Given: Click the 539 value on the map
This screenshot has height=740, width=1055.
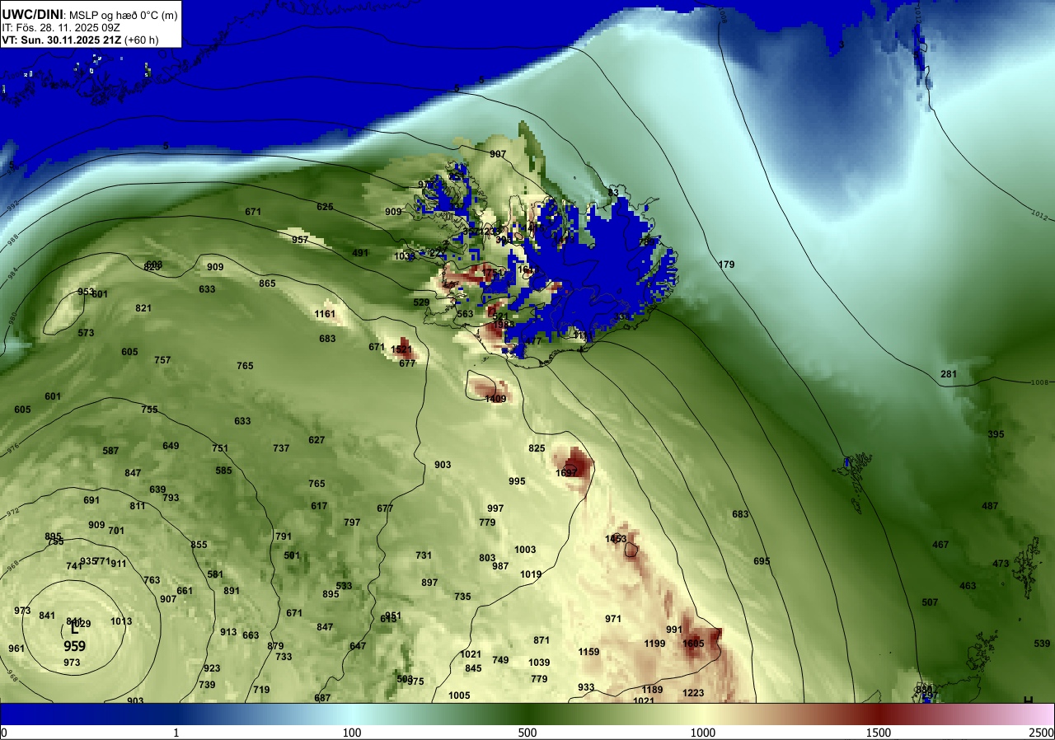Looking at the screenshot, I should point(1042,644).
